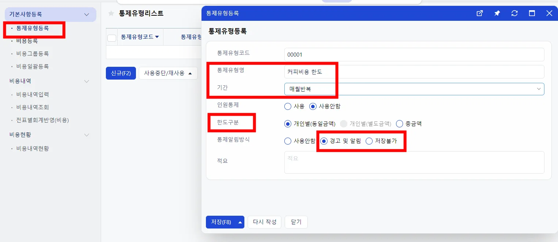558x242 pixels.
Task: Refresh the 통제유형등록 dialog
Action: 514,13
